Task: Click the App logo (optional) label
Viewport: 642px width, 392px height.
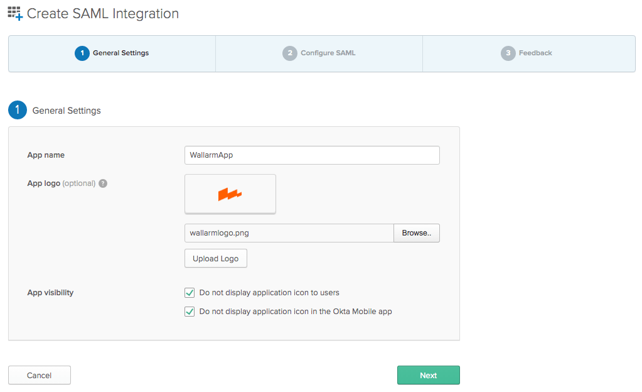Action: pyautogui.click(x=61, y=183)
